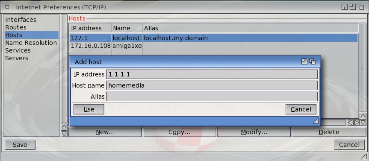This screenshot has width=369, height=161.
Task: Click the IP address field containing 1.1.1.1
Action: (x=212, y=74)
